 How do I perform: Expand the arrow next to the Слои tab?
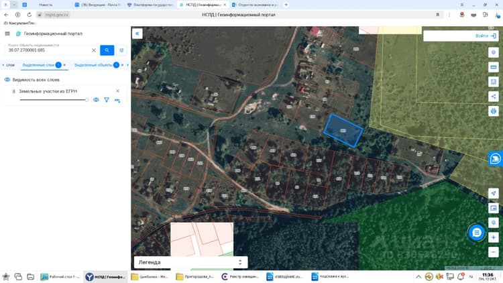pos(3,65)
